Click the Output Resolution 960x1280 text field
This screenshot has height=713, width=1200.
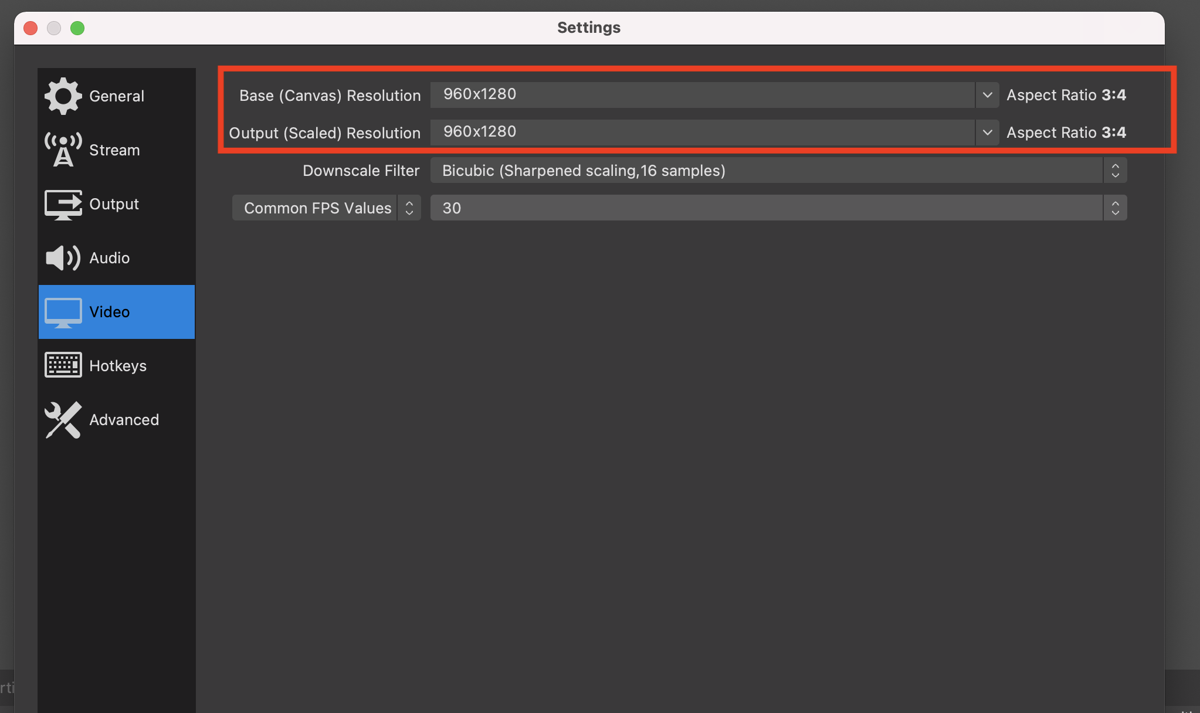(x=701, y=133)
